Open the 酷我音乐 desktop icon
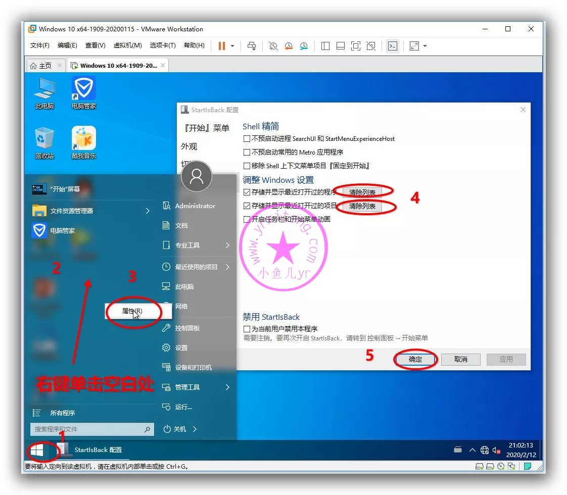Image resolution: width=567 pixels, height=495 pixels. (84, 142)
